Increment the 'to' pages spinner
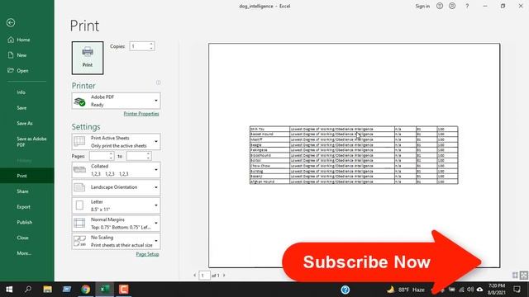 [148, 154]
